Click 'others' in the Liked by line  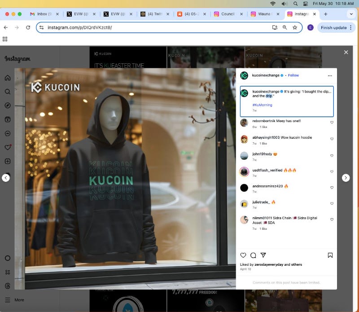(297, 264)
